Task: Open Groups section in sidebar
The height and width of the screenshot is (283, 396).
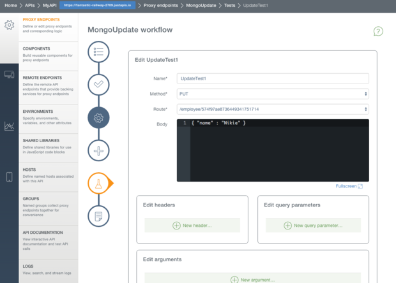Action: 49,208
